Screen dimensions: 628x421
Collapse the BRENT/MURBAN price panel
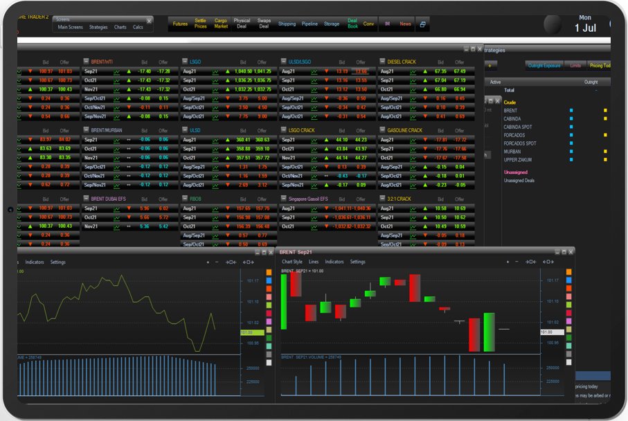tap(86, 129)
